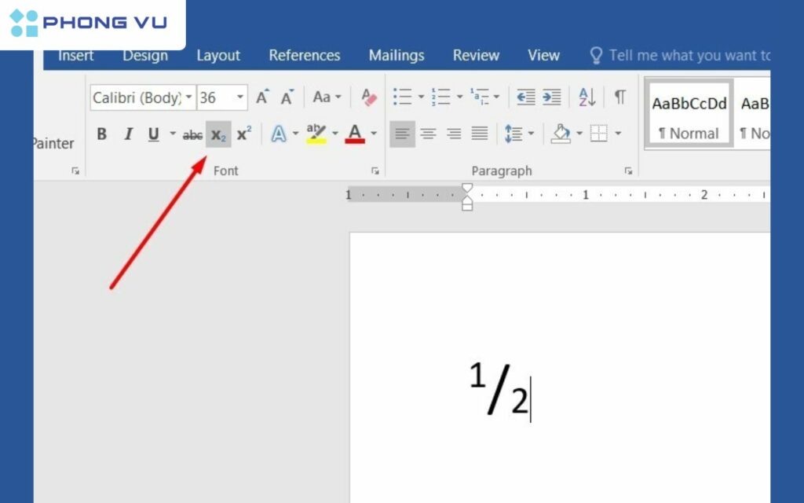Toggle strikethrough formatting
The width and height of the screenshot is (804, 503).
pos(192,134)
